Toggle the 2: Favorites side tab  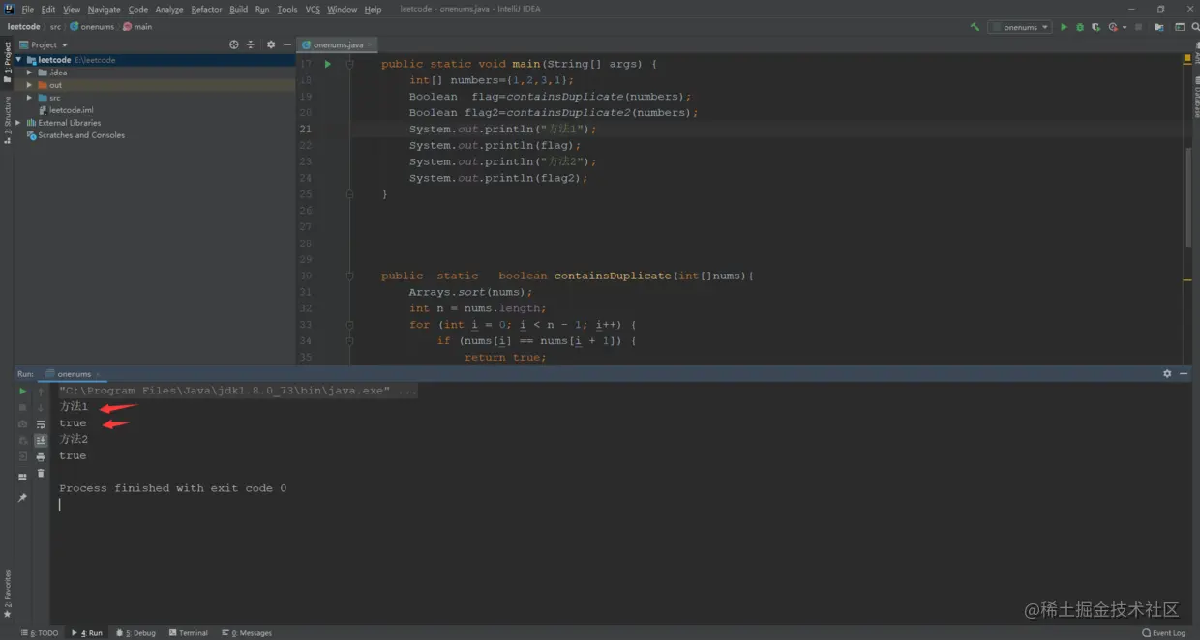(7, 594)
